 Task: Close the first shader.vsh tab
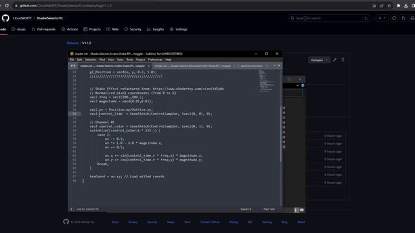(148, 66)
